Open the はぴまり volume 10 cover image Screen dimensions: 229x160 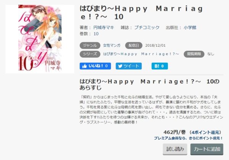pyautogui.click(x=40, y=39)
